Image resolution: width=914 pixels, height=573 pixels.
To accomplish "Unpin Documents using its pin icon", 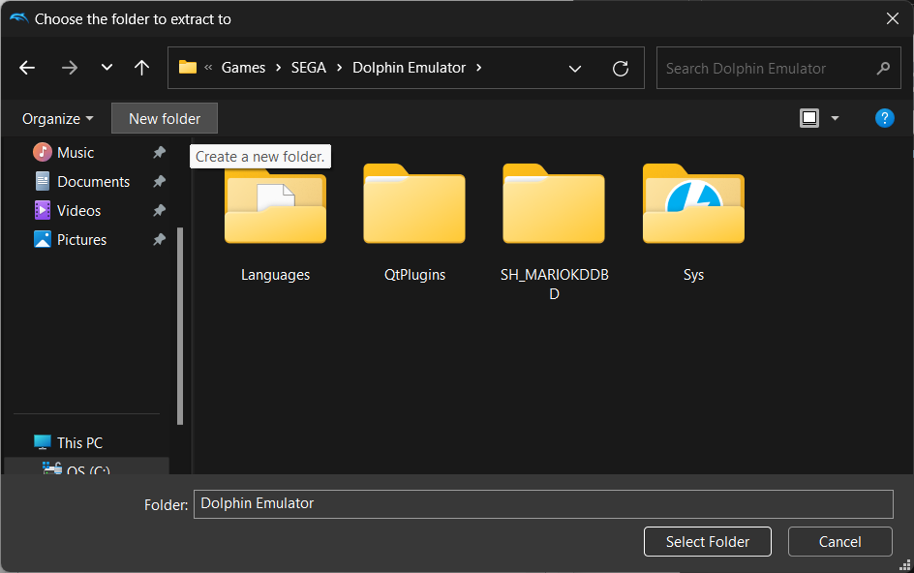I will [159, 181].
